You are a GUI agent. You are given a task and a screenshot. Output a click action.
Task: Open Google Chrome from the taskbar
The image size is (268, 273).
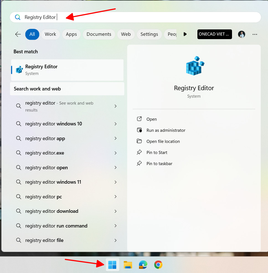pyautogui.click(x=158, y=265)
